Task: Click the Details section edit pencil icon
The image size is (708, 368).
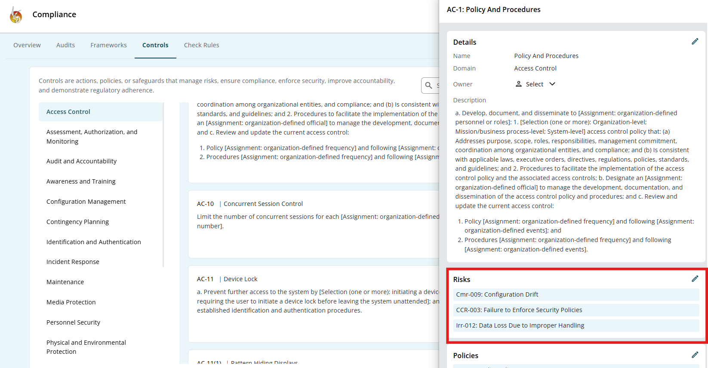Action: (x=695, y=42)
